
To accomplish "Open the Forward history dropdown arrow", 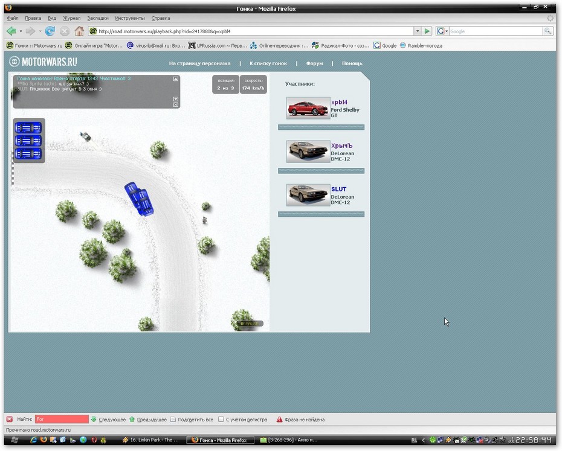I will click(40, 31).
